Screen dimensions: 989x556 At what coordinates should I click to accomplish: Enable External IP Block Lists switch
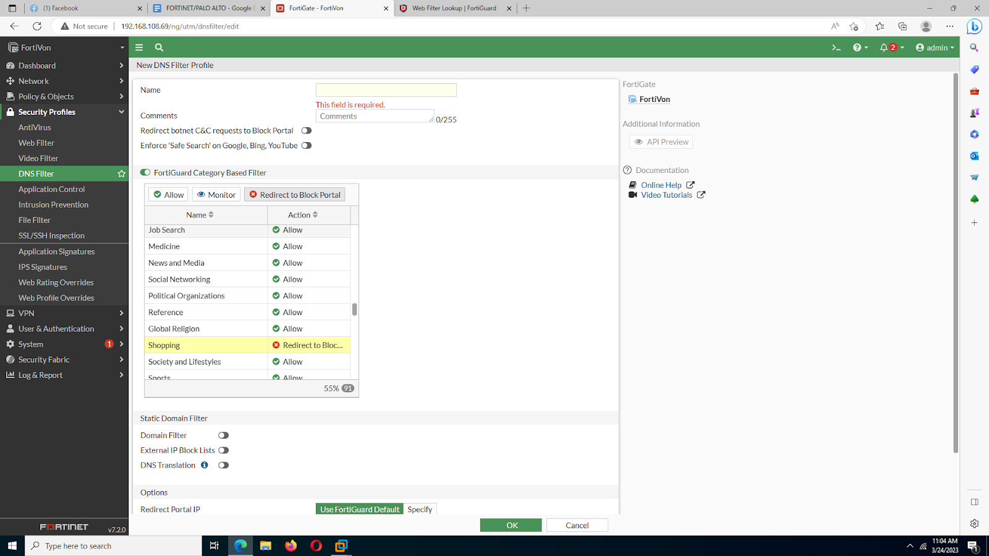[224, 450]
